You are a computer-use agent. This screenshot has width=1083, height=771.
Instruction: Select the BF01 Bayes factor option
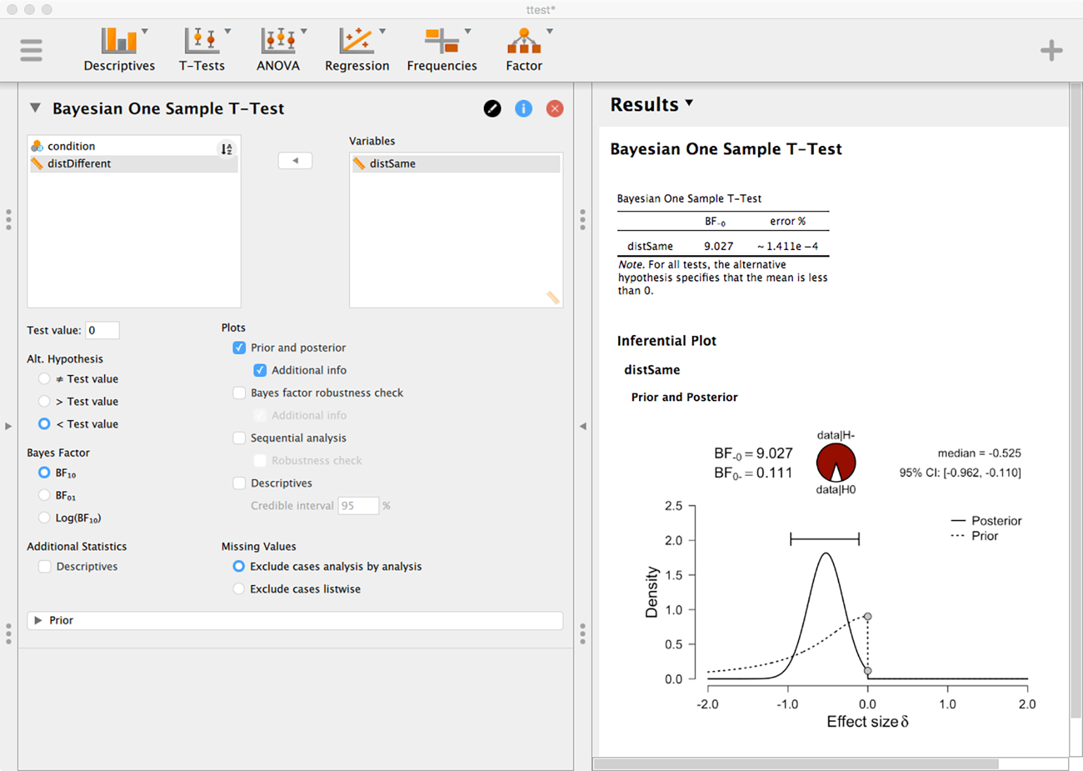coord(44,495)
